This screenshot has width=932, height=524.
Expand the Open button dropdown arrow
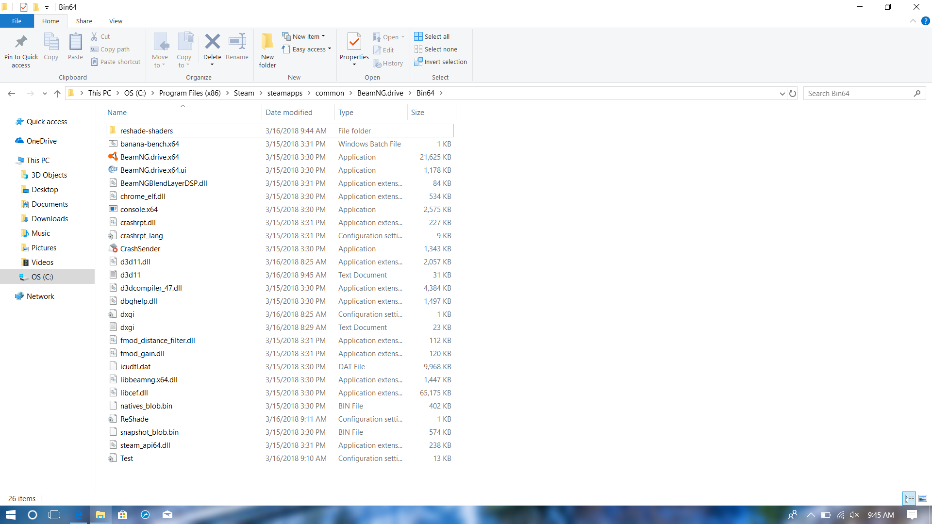(403, 37)
